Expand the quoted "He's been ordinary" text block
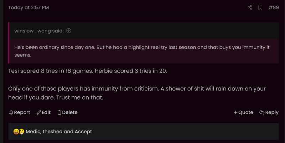Screen dimensions: 285x143 coord(144,51)
